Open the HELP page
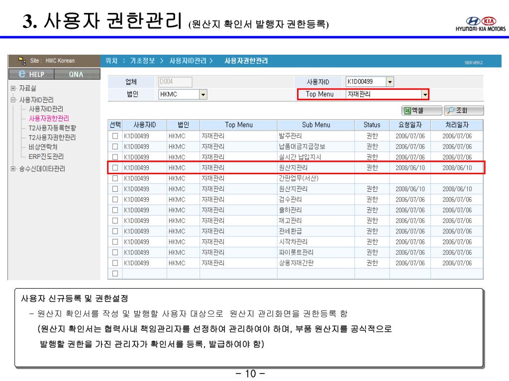This screenshot has height=381, width=509. pos(31,74)
